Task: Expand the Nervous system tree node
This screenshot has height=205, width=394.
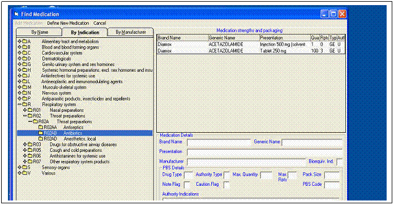Action: click(x=20, y=93)
